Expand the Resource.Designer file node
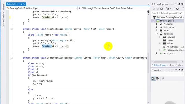 (x=160, y=50)
